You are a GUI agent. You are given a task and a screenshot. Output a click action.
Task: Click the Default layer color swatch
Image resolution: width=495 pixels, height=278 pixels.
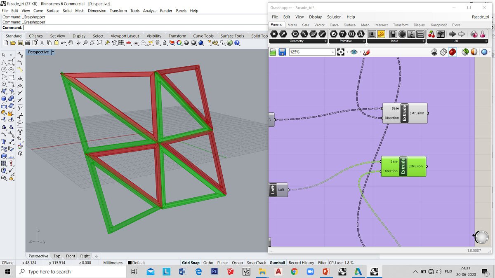point(130,263)
